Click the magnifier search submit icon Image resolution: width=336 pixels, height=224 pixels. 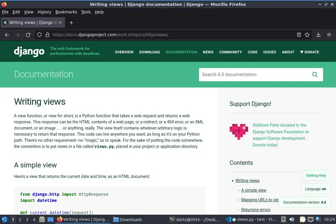[315, 74]
